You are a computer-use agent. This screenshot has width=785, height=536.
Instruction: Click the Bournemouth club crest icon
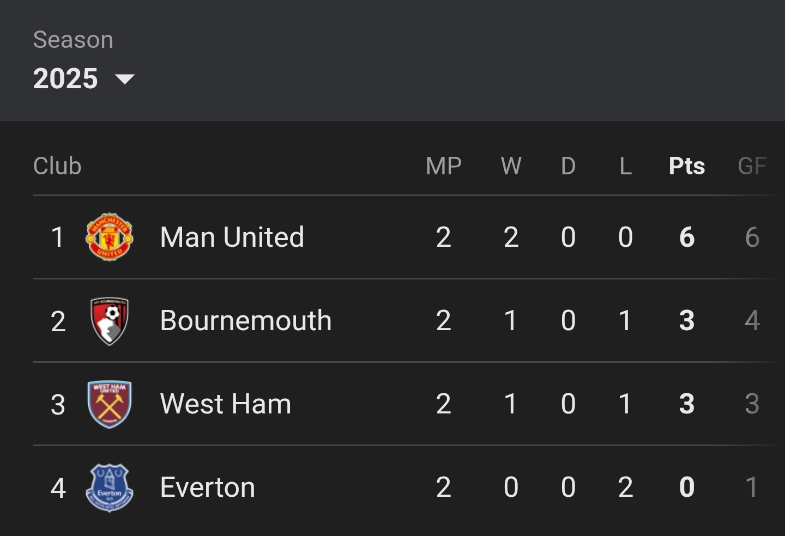point(110,320)
